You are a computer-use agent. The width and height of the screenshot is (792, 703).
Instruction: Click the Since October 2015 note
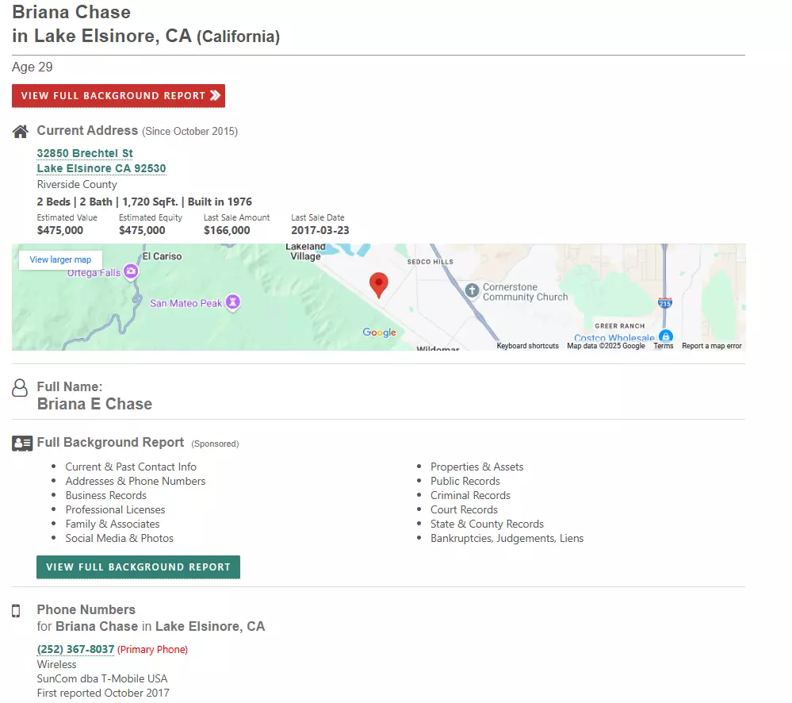coord(190,132)
